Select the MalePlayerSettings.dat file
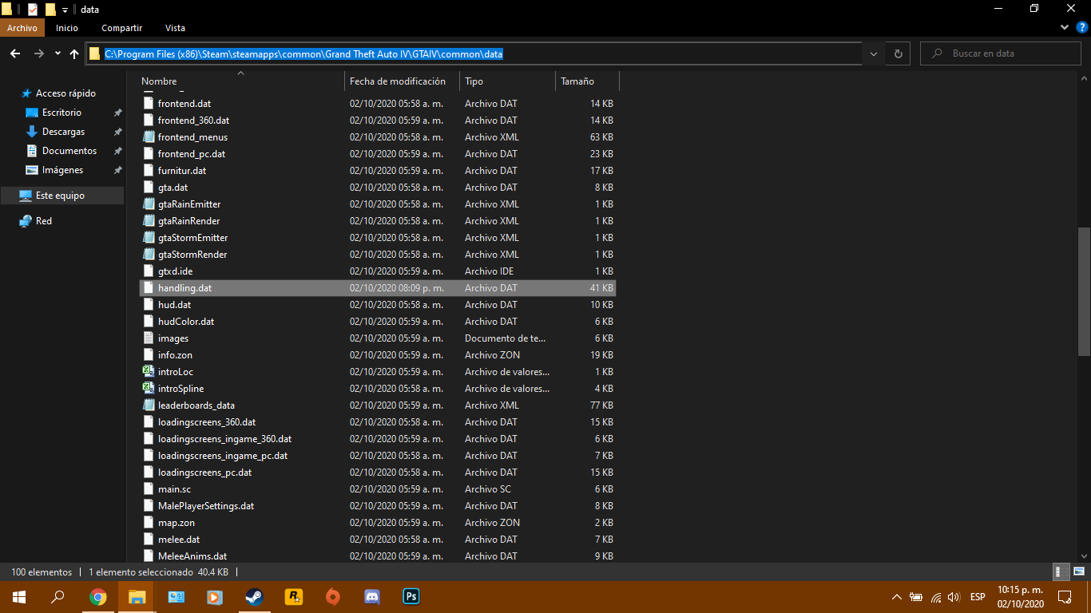This screenshot has width=1091, height=613. click(378, 506)
